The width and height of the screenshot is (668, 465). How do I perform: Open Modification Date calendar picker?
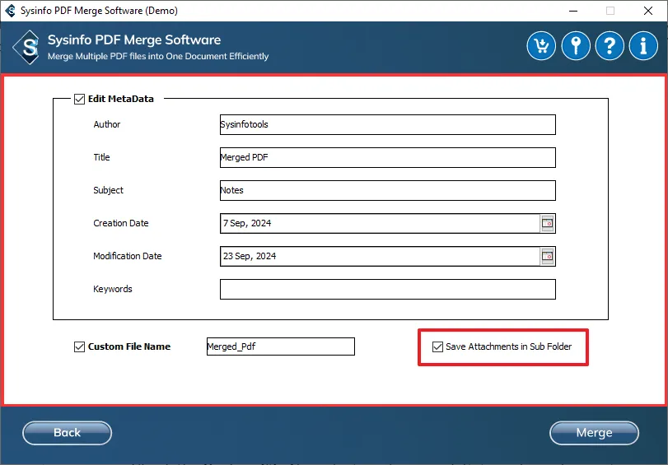(x=547, y=256)
